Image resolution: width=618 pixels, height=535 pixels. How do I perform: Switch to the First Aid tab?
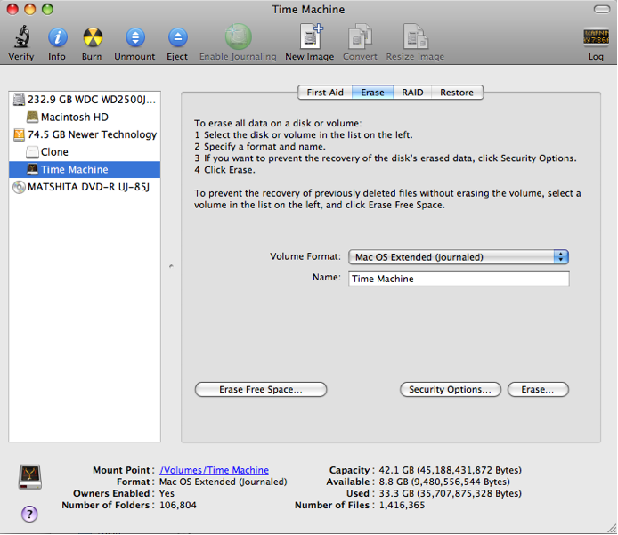pos(325,93)
